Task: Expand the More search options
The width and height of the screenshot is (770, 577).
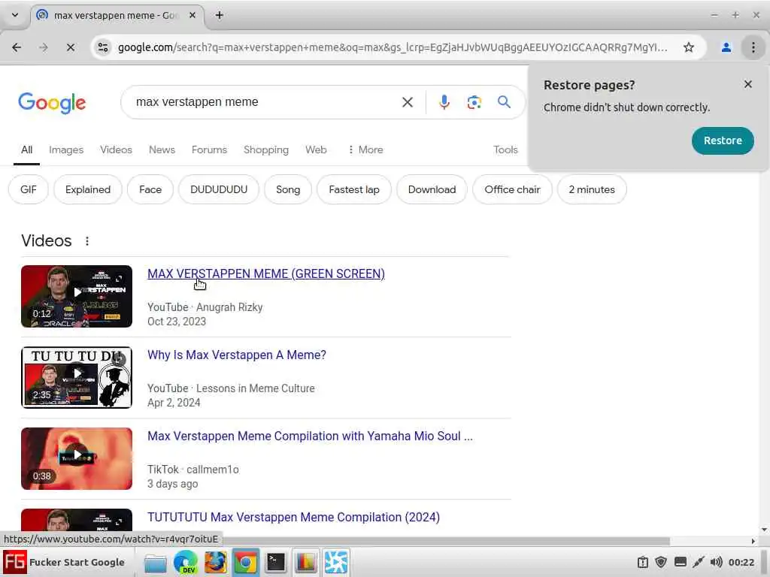Action: tap(365, 150)
